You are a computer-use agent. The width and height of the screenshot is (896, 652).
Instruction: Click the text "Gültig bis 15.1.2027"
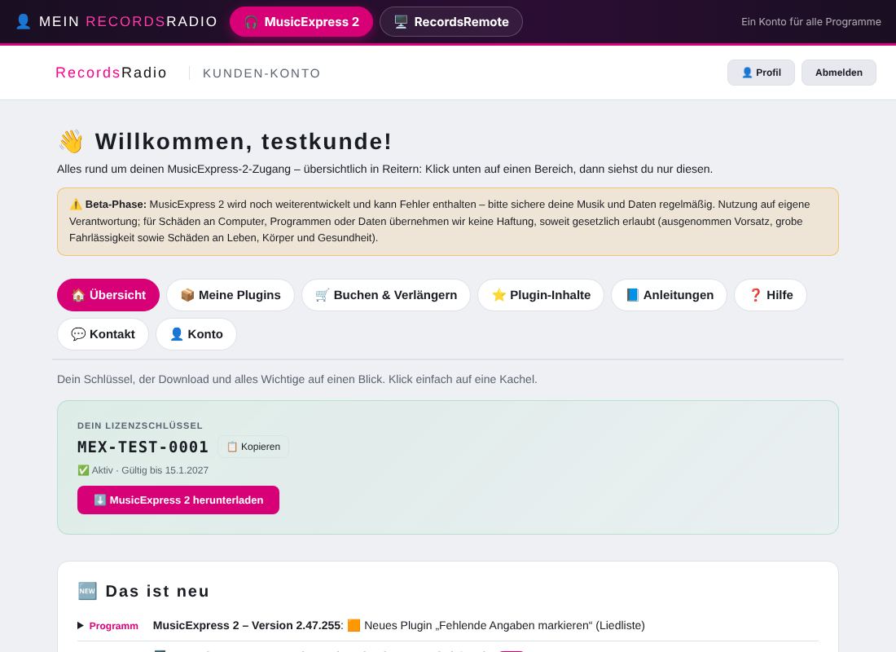coord(165,470)
